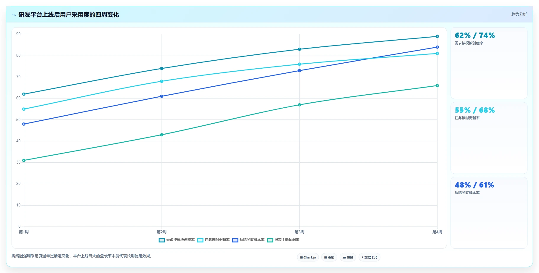Click the 第3周 x-axis label

(x=299, y=232)
